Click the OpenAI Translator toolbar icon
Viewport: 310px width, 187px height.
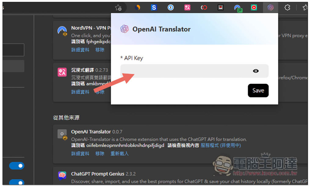tap(270, 7)
